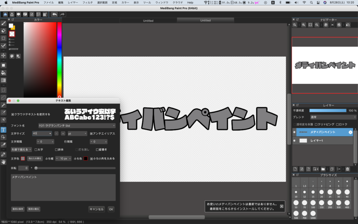358x224 pixels.
Task: Enable ロック checkbox in Layer panel
Action: [337, 124]
